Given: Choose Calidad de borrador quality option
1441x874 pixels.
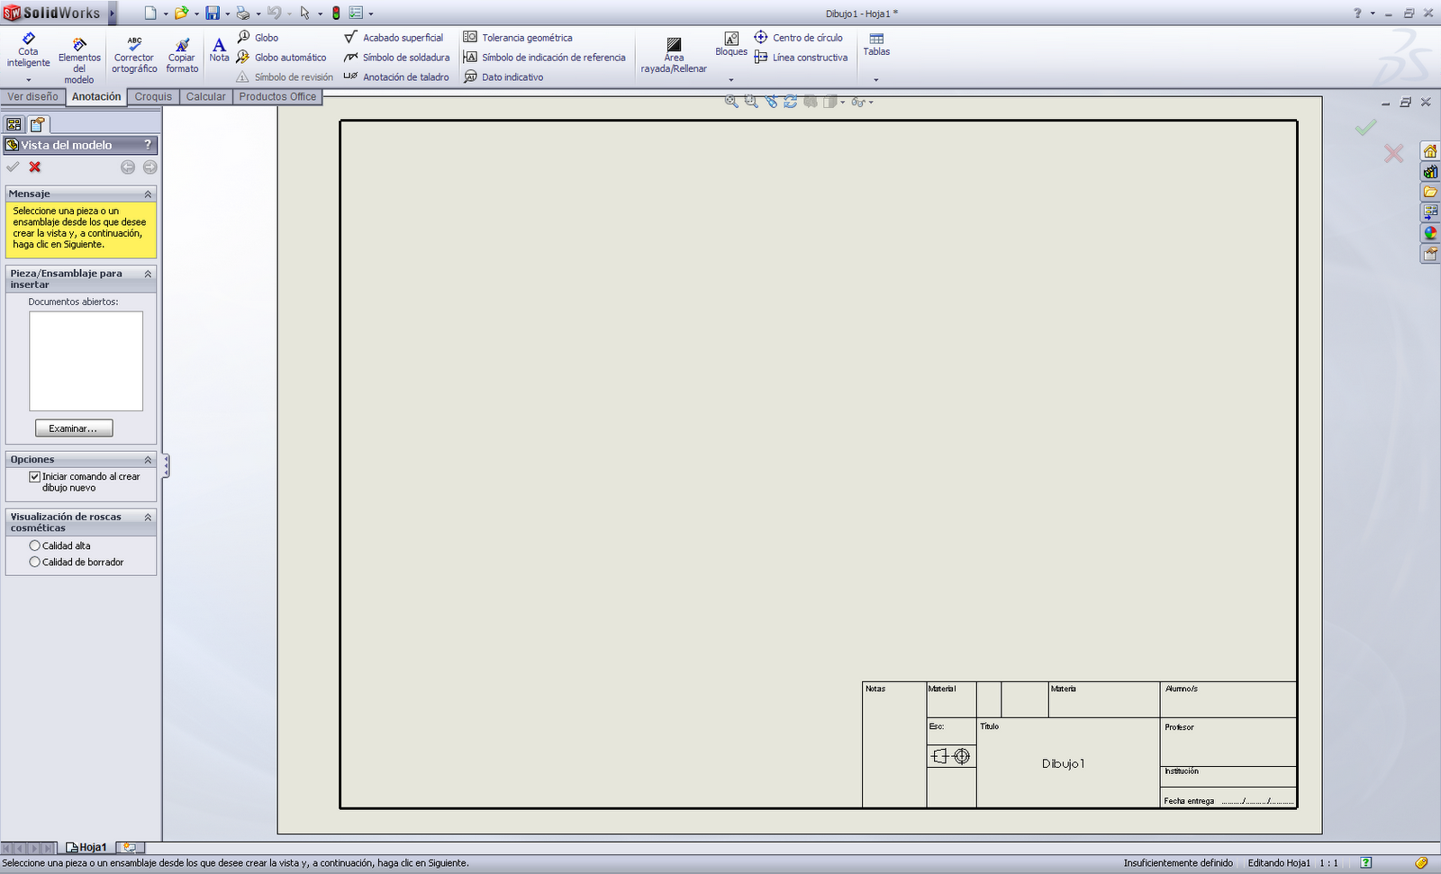Looking at the screenshot, I should (x=34, y=562).
